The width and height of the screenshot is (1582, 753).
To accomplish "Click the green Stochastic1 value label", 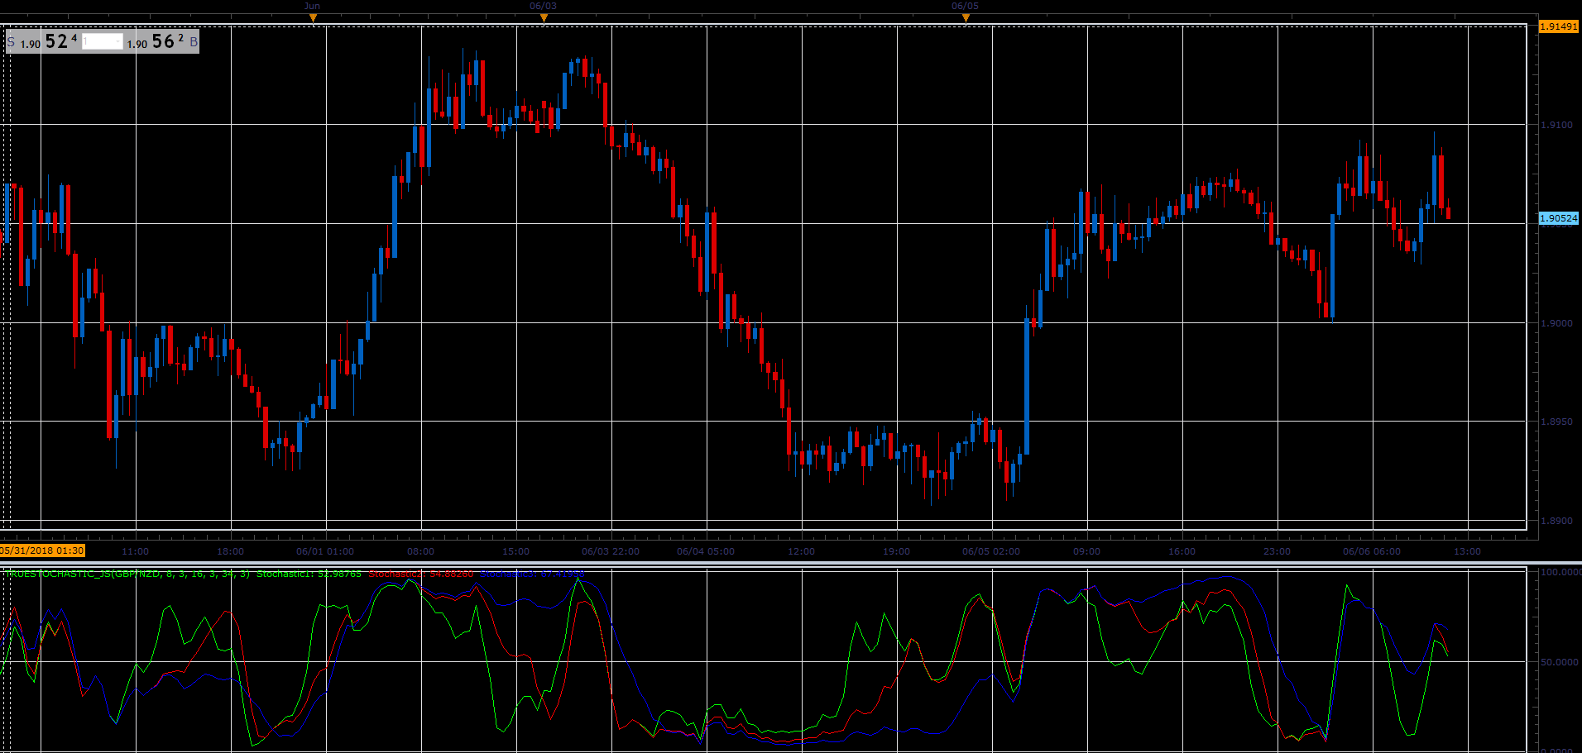I will point(309,574).
